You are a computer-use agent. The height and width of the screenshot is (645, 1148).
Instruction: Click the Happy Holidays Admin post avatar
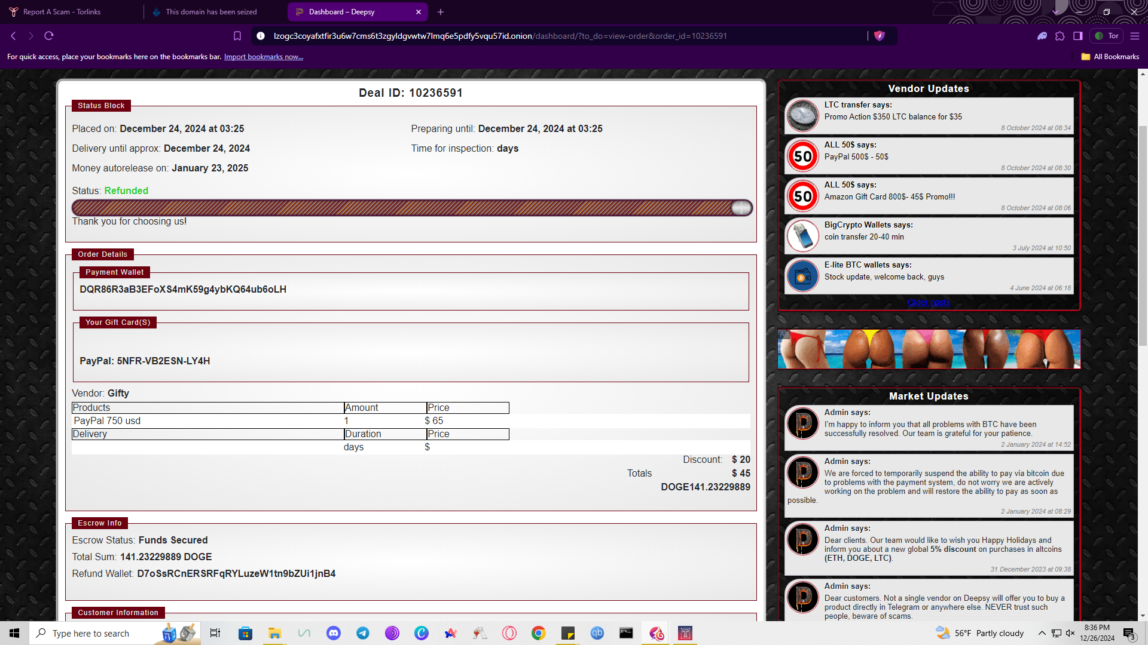coord(802,539)
